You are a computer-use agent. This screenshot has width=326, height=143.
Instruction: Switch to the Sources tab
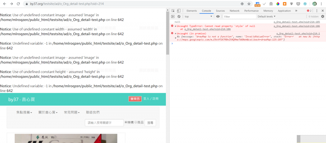pyautogui.click(x=220, y=11)
